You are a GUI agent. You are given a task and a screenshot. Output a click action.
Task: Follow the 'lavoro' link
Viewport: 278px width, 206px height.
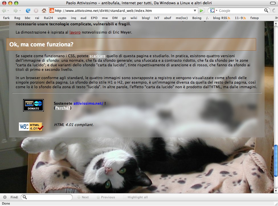click(x=75, y=32)
